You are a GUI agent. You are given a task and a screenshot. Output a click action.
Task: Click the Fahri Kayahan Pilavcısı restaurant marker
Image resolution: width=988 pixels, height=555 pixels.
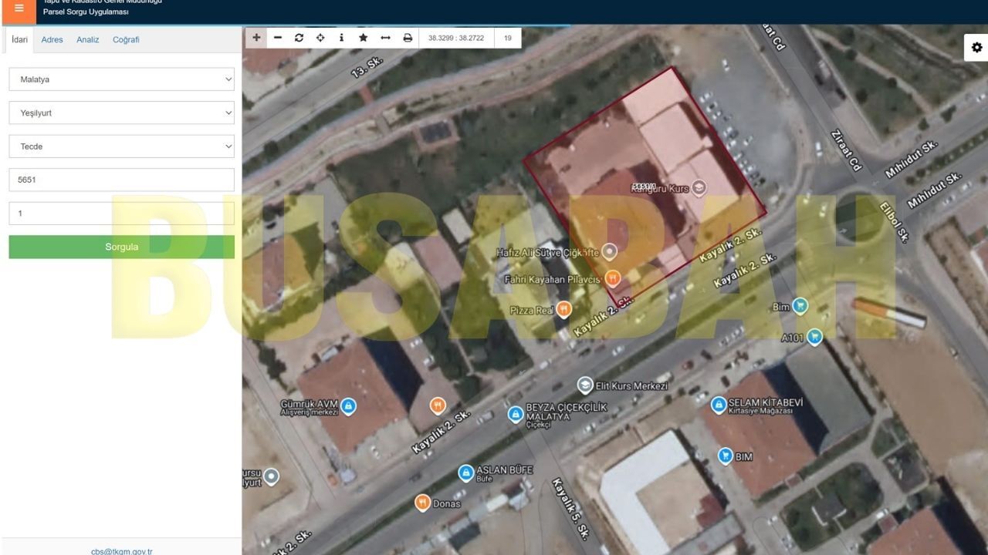[613, 278]
